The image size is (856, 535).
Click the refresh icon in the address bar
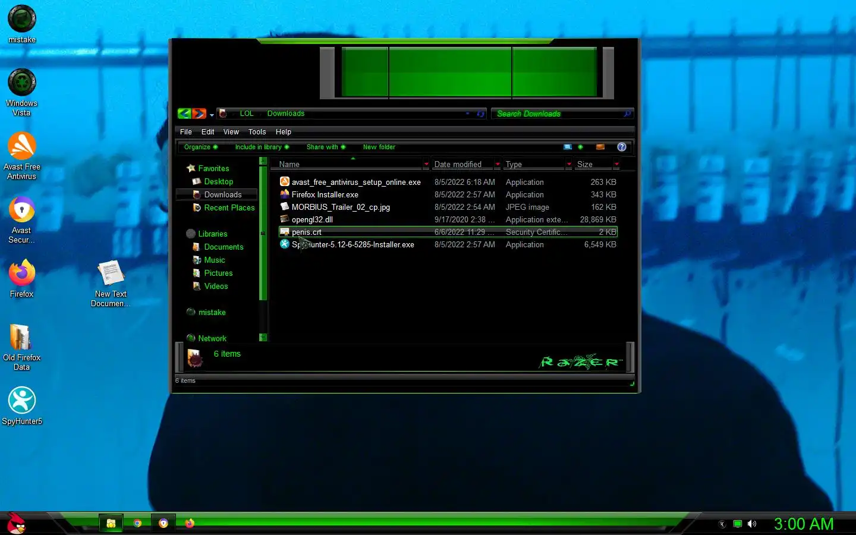pos(480,114)
